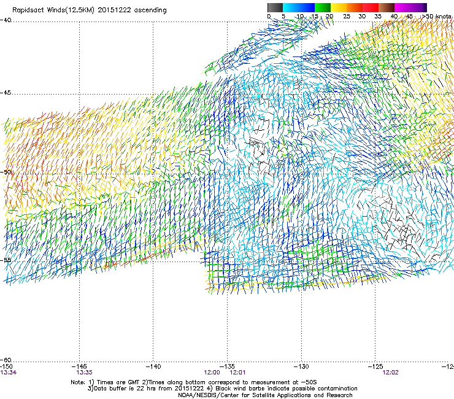
Task: Click the yellow 20-25 knots legend swatch
Action: tap(339, 7)
